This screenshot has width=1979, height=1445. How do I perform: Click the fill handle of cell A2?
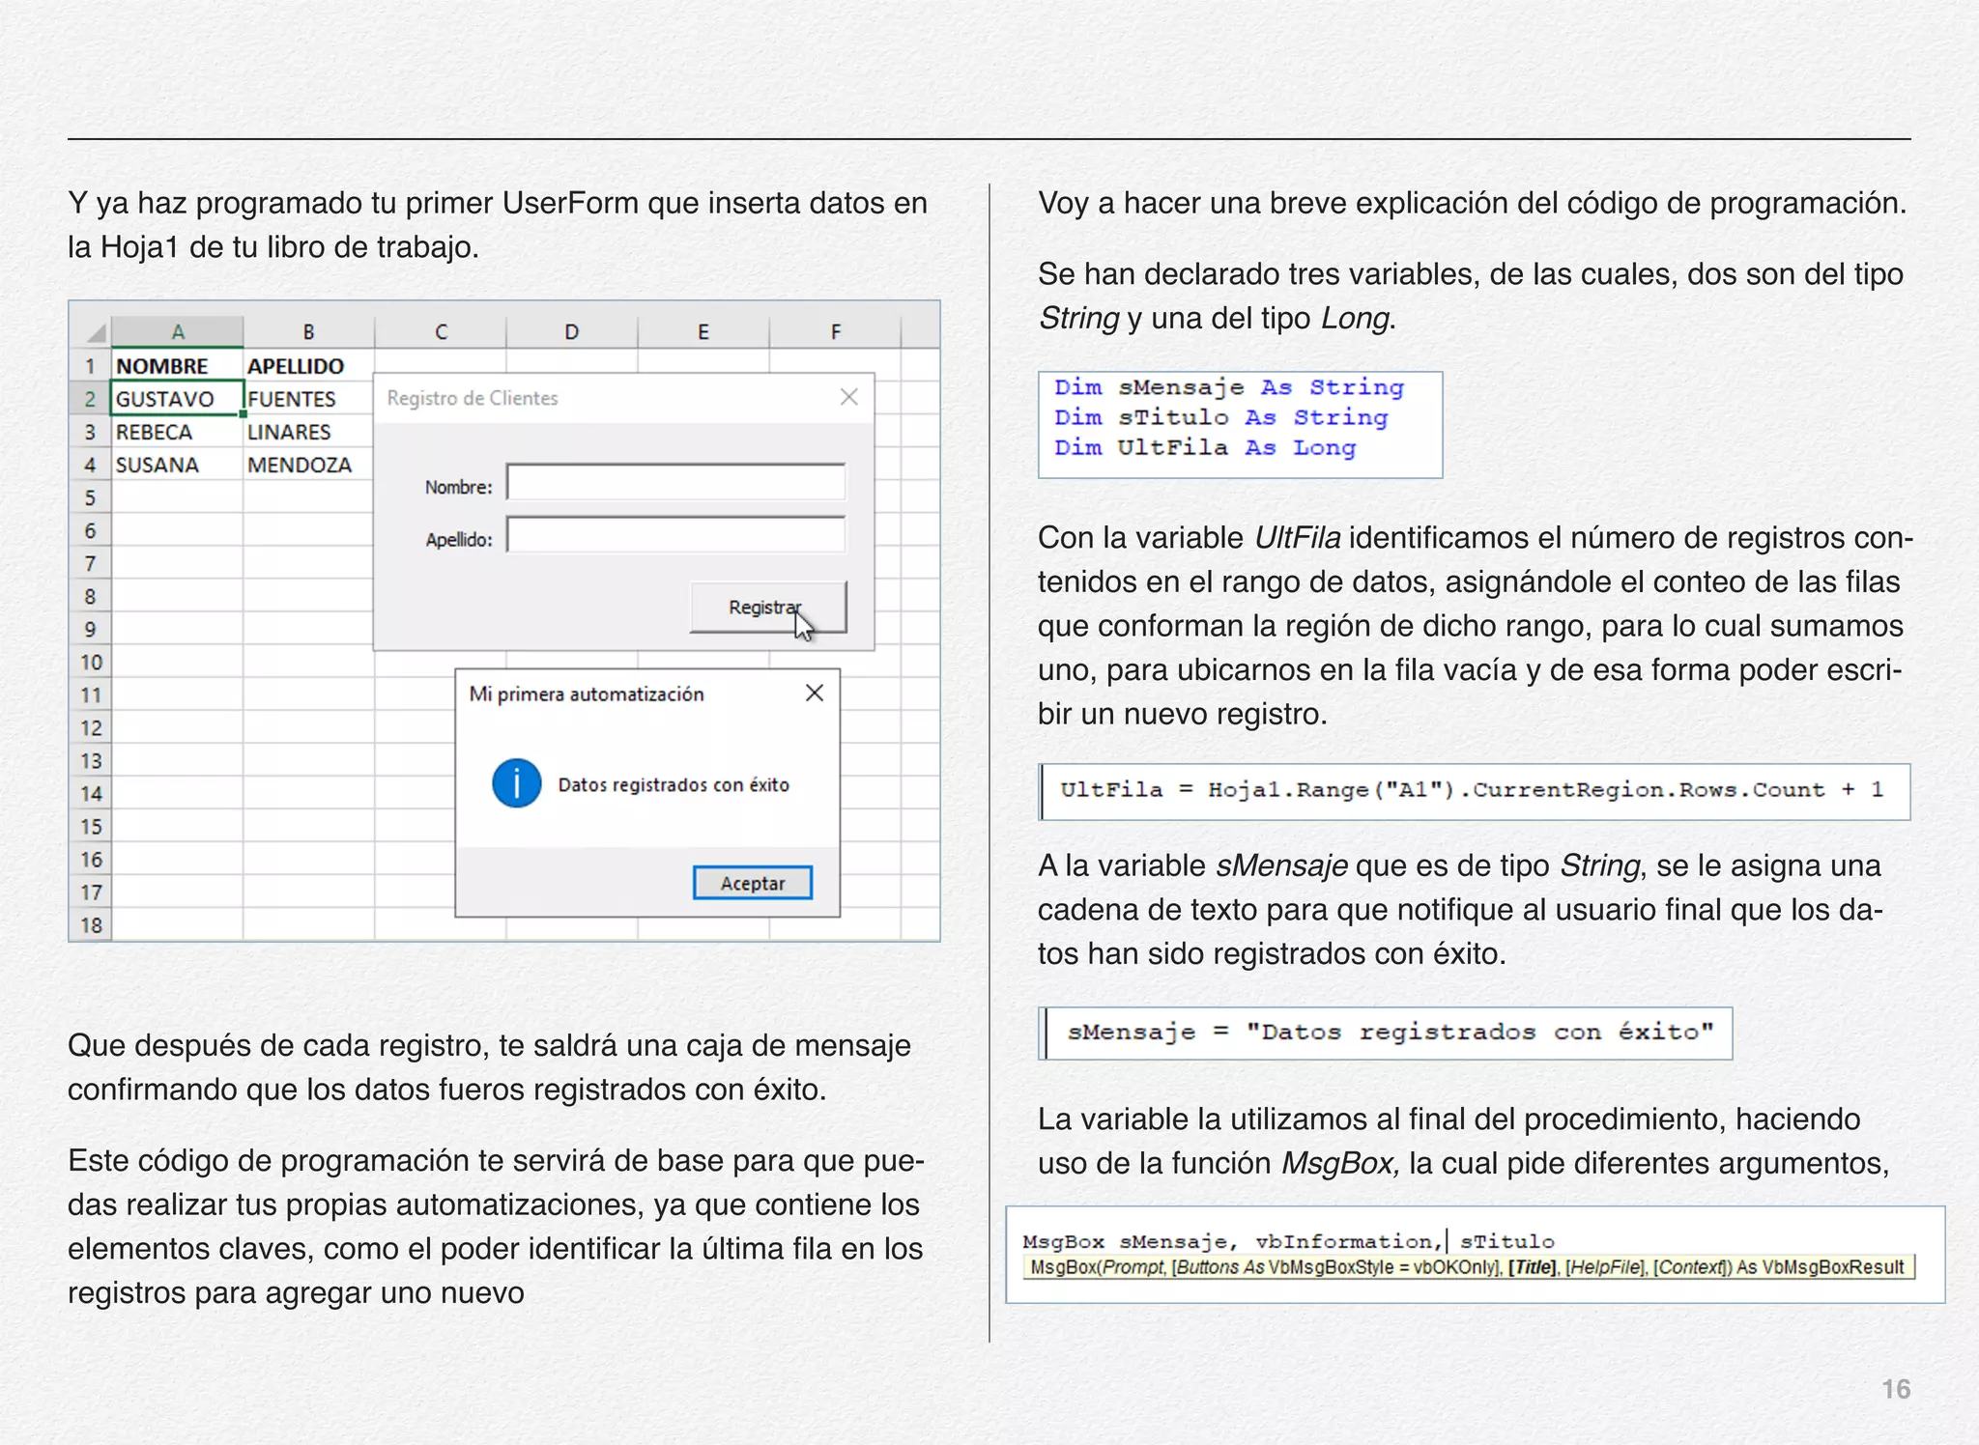pyautogui.click(x=243, y=414)
